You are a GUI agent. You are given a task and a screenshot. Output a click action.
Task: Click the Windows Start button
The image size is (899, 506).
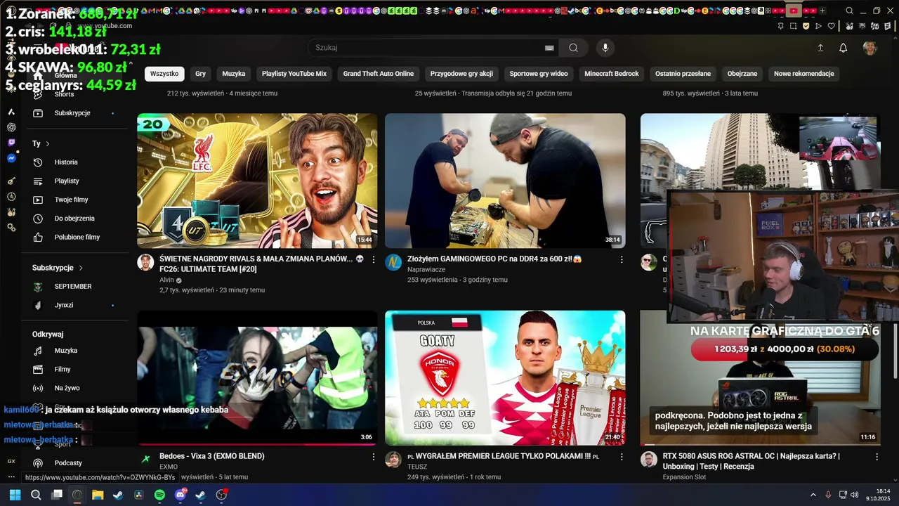[x=15, y=495]
